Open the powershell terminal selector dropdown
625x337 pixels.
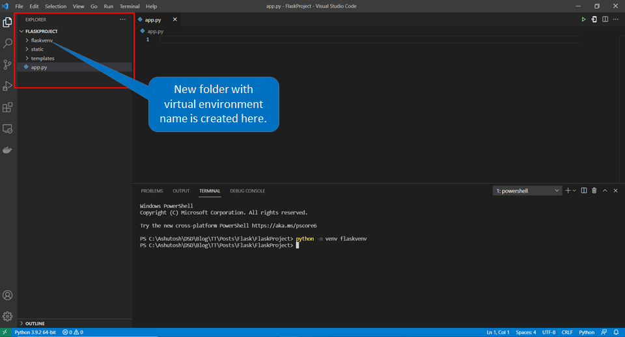(527, 191)
